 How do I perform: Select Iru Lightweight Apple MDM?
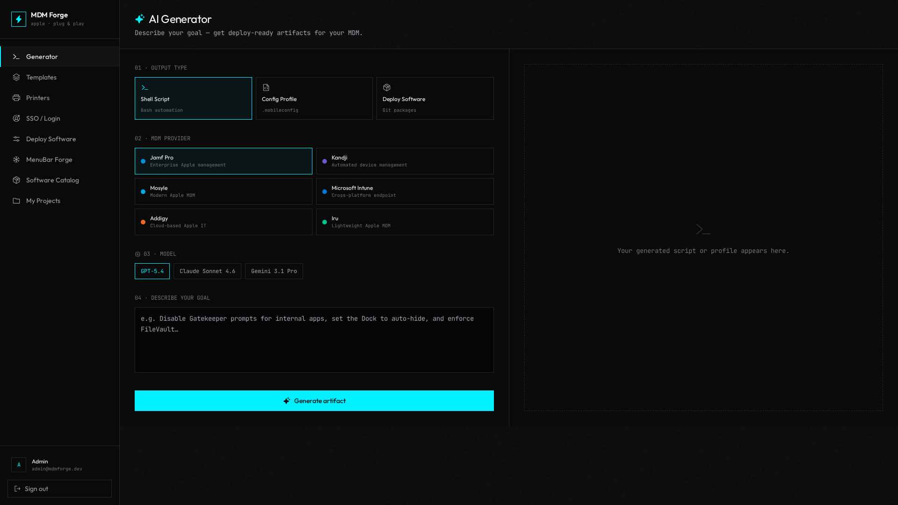pyautogui.click(x=405, y=222)
